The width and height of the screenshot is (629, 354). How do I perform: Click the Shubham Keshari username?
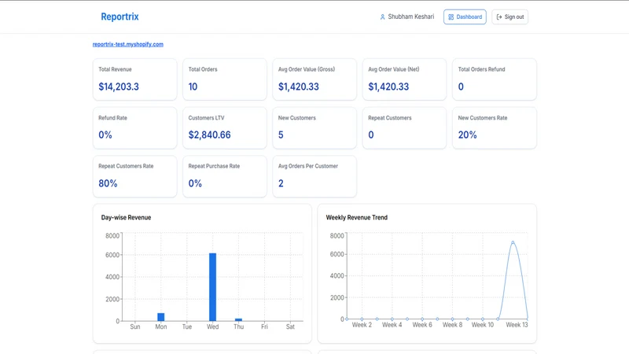410,17
